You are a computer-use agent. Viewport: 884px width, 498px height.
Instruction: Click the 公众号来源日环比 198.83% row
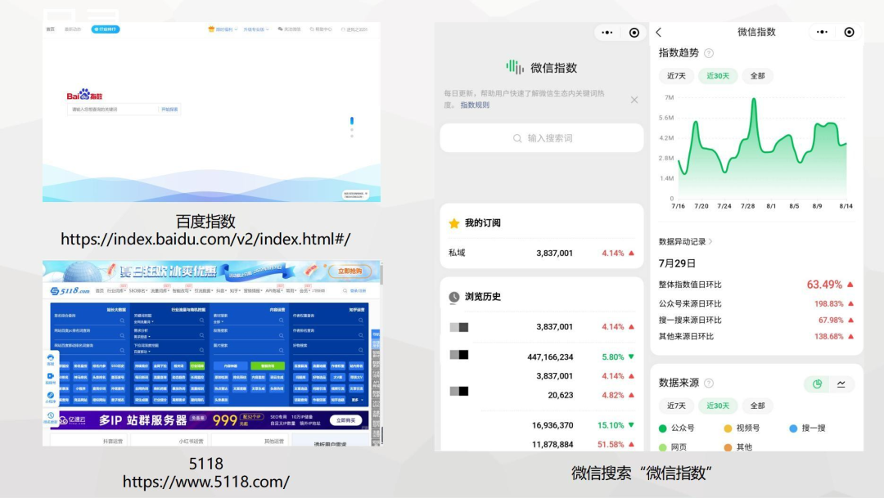756,303
